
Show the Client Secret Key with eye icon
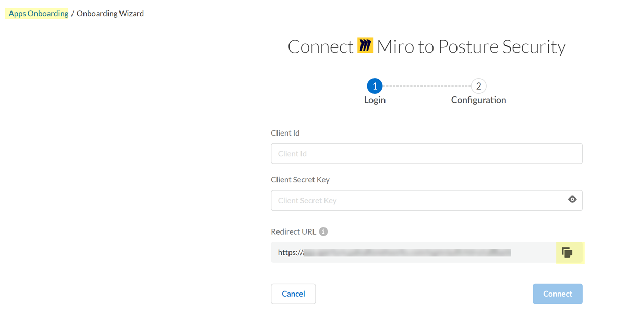tap(572, 200)
